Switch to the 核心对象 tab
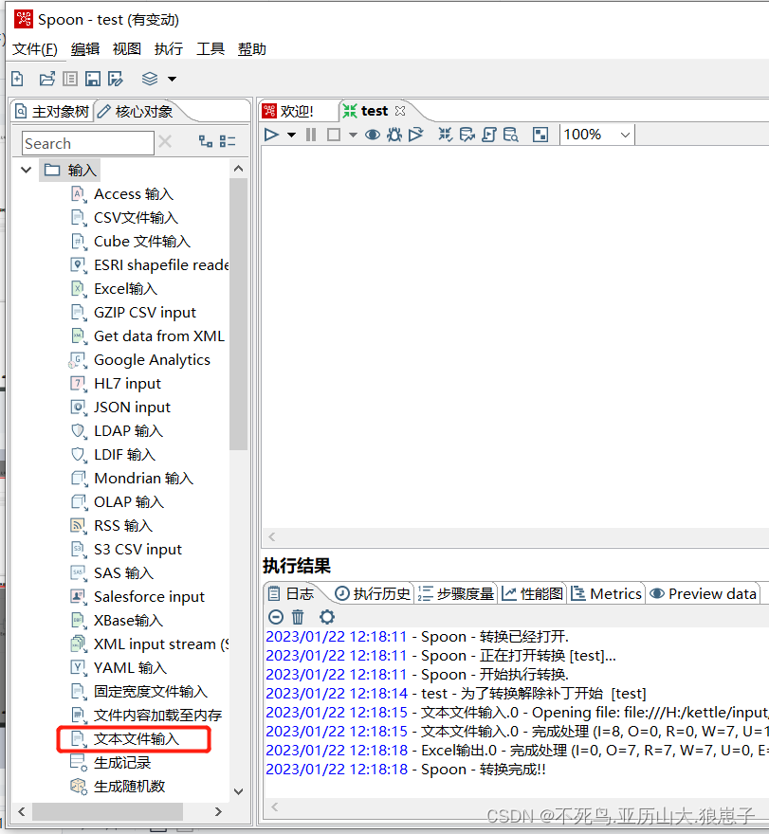Screen dimensions: 769x834 point(136,112)
